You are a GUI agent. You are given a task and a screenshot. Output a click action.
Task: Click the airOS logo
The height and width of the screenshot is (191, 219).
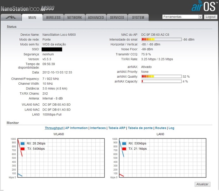point(204,6)
